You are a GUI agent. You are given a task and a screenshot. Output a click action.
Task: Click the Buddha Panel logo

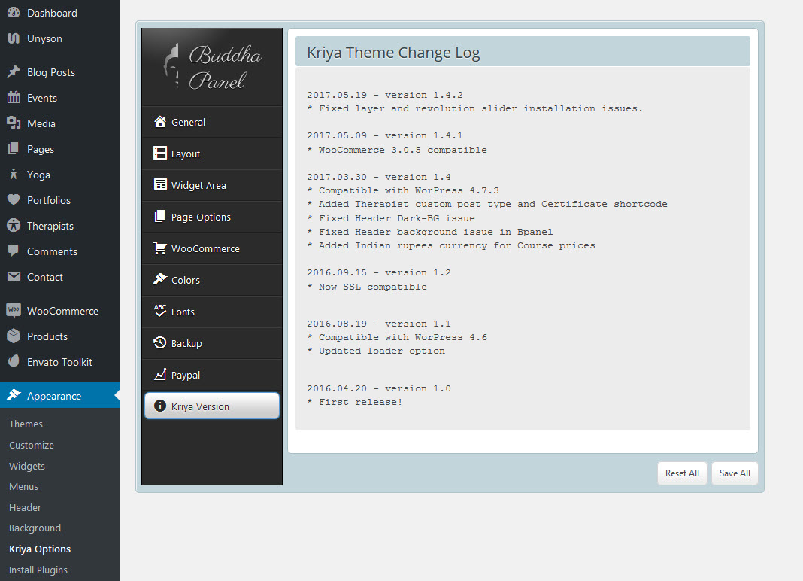pos(212,67)
